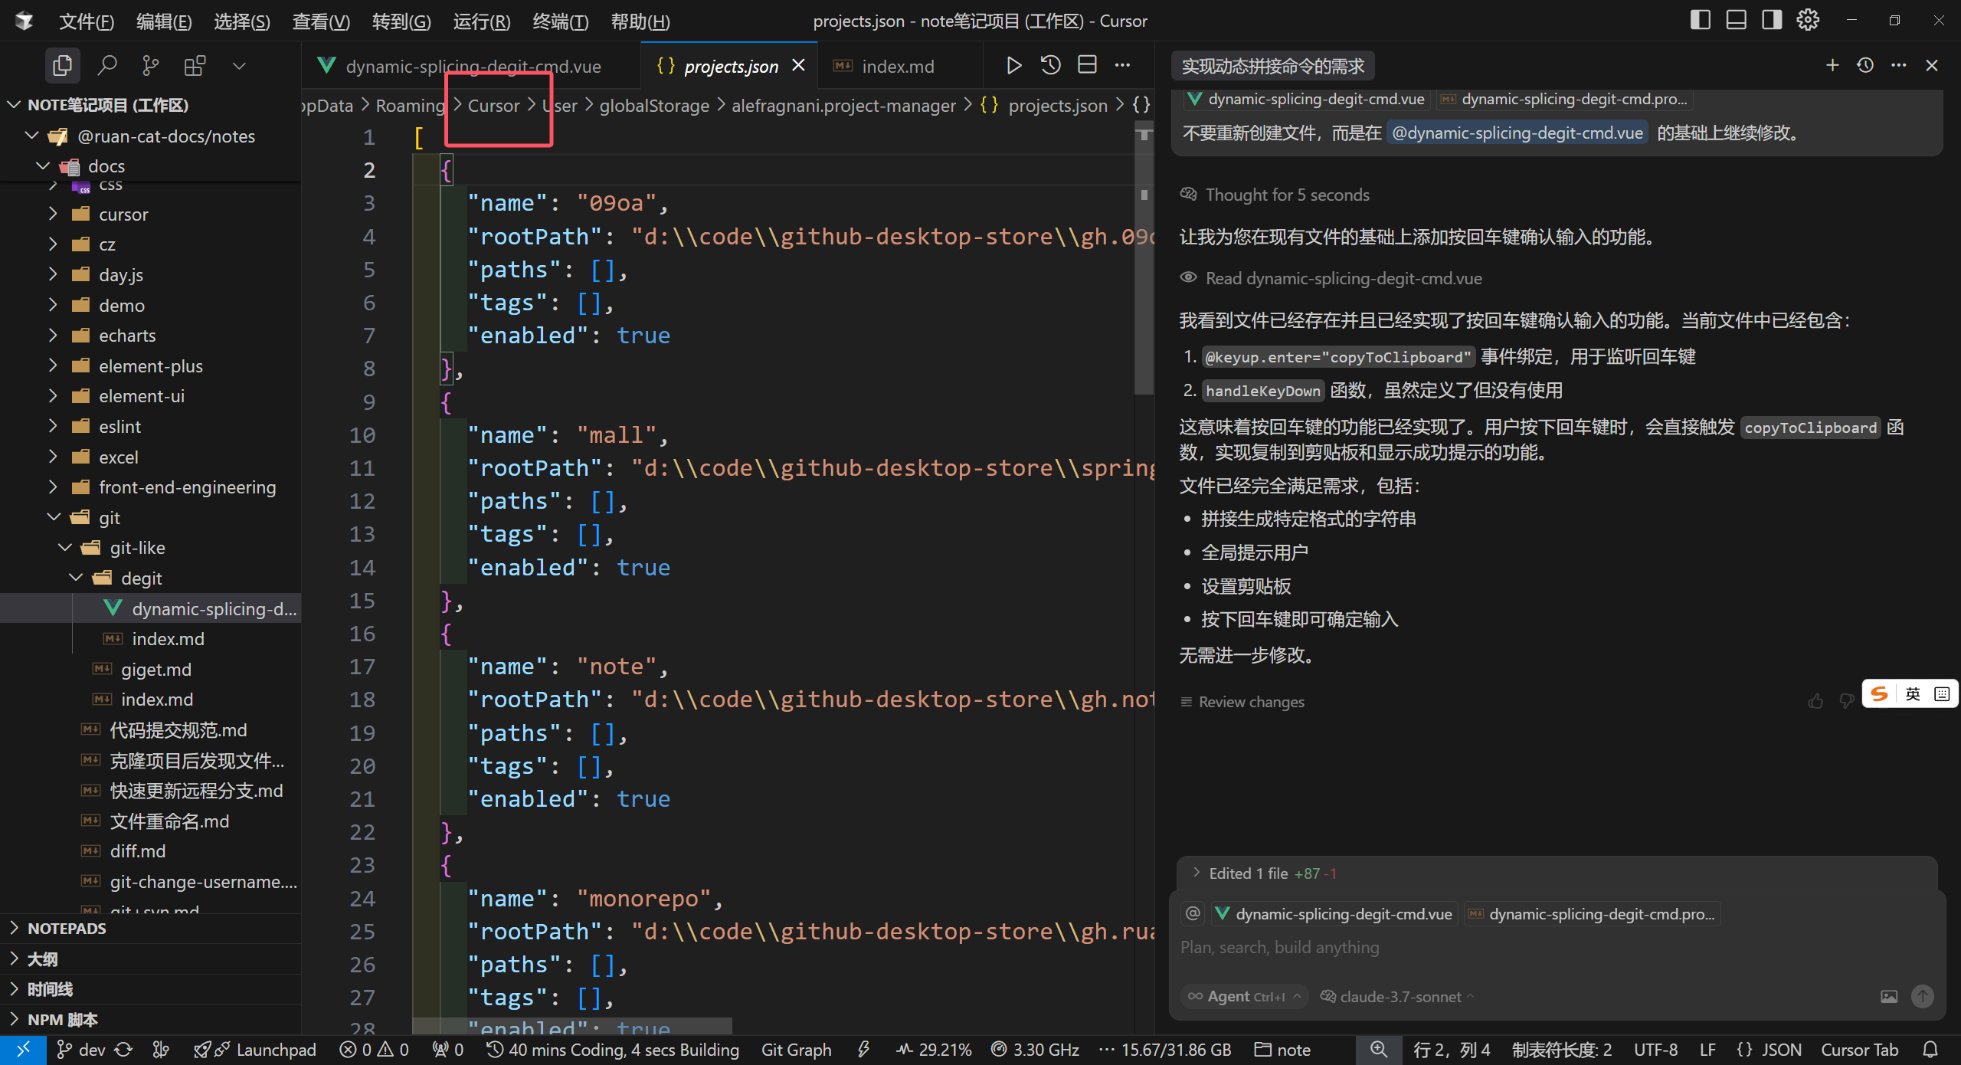Collapse the degit folder
The height and width of the screenshot is (1065, 1961).
(x=152, y=578)
